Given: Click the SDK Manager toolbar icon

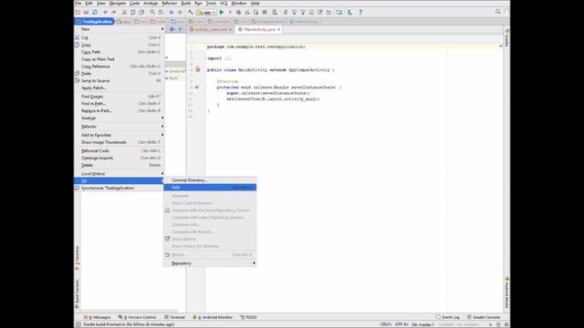Looking at the screenshot, I should 349,12.
